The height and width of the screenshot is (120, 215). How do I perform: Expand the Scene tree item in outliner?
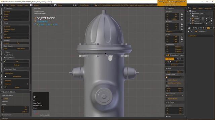pos(188,11)
